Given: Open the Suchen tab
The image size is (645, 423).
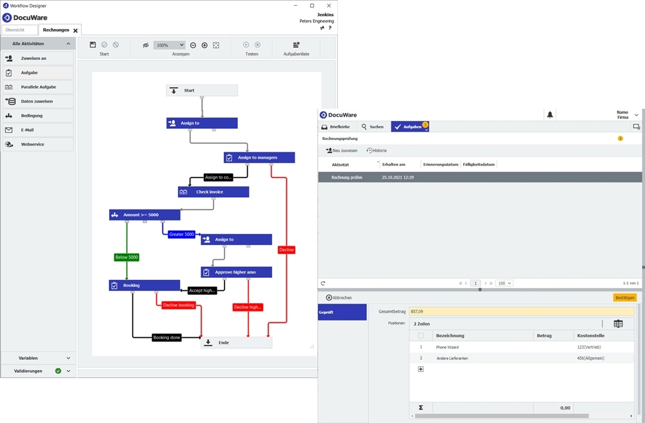Looking at the screenshot, I should coord(373,127).
